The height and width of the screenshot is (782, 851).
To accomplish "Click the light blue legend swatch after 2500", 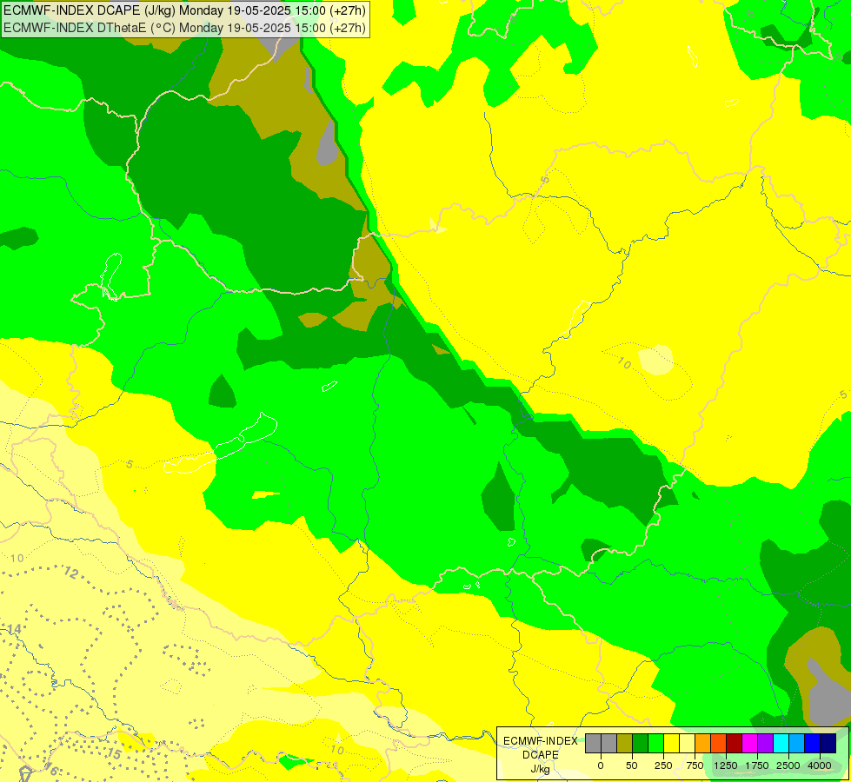I will pyautogui.click(x=797, y=744).
